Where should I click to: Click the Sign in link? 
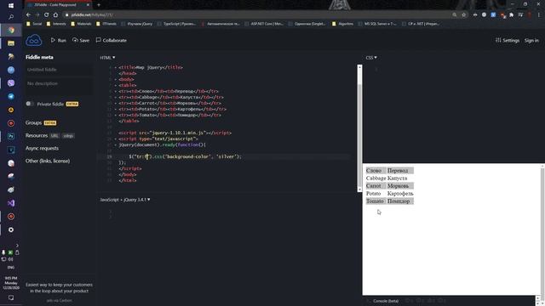point(531,41)
